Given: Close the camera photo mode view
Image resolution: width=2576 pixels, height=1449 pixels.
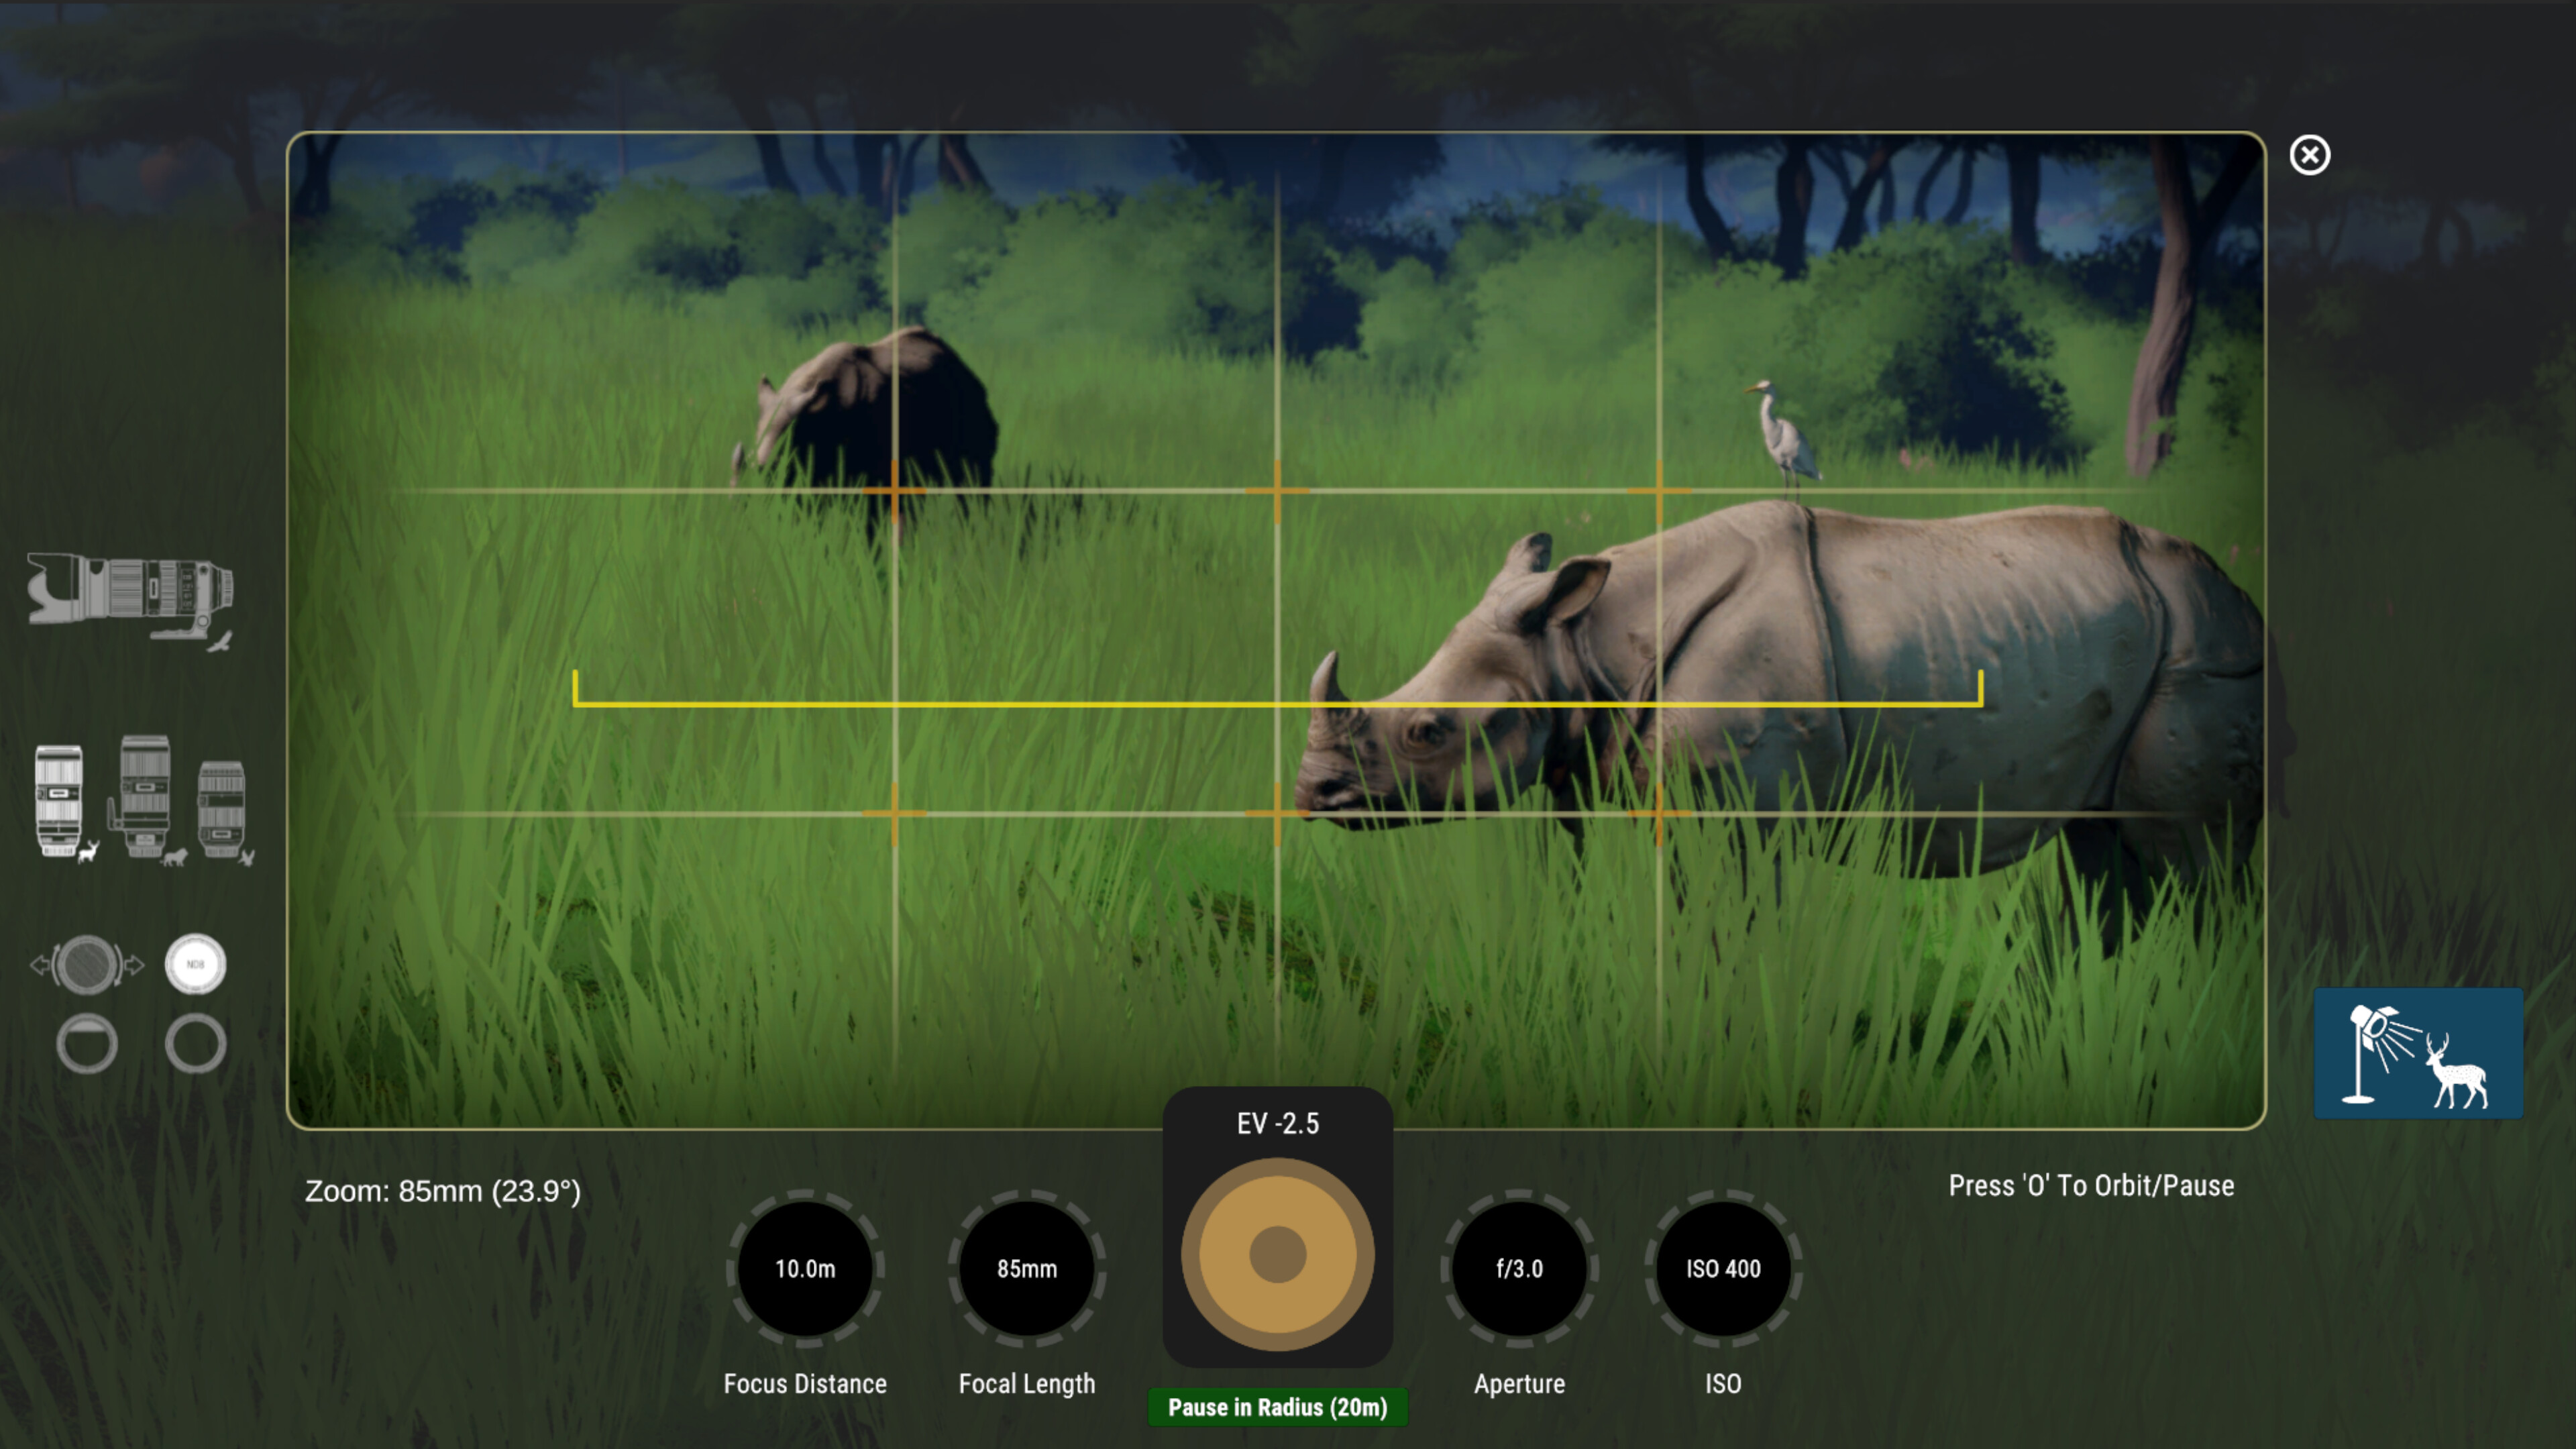Looking at the screenshot, I should [x=2310, y=154].
